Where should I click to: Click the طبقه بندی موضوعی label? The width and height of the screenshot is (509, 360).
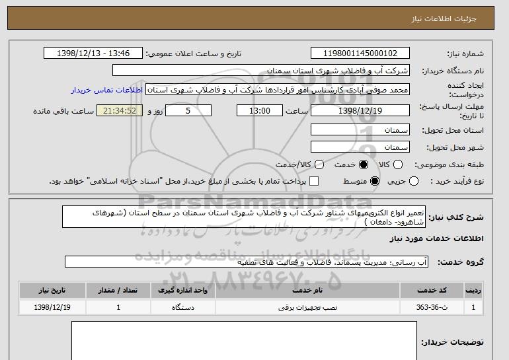click(450, 164)
